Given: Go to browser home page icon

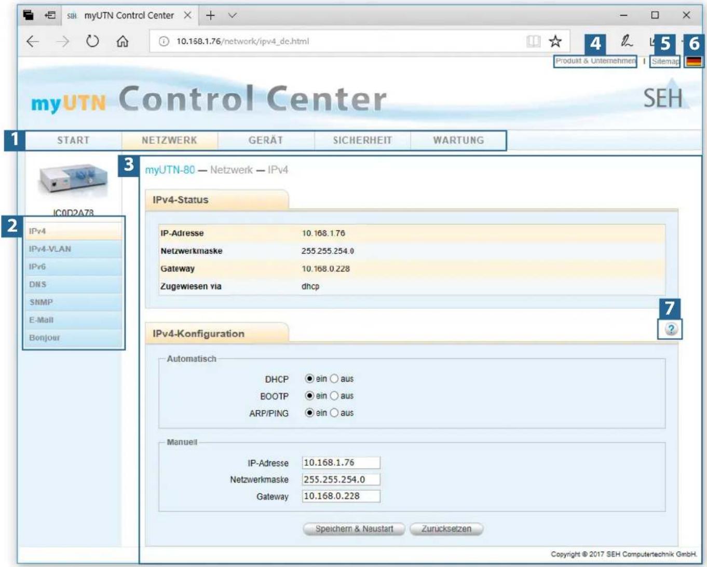Looking at the screenshot, I should tap(123, 41).
